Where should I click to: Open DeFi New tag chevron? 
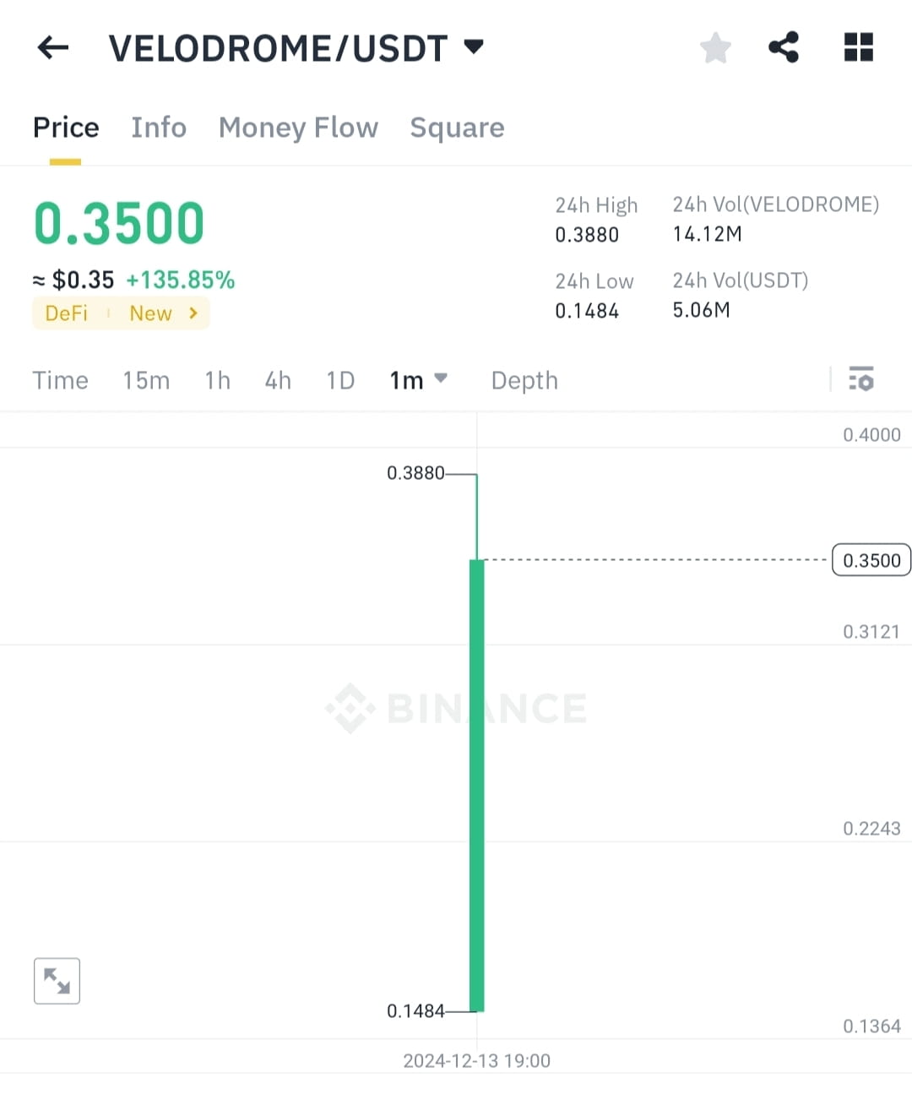tap(193, 313)
